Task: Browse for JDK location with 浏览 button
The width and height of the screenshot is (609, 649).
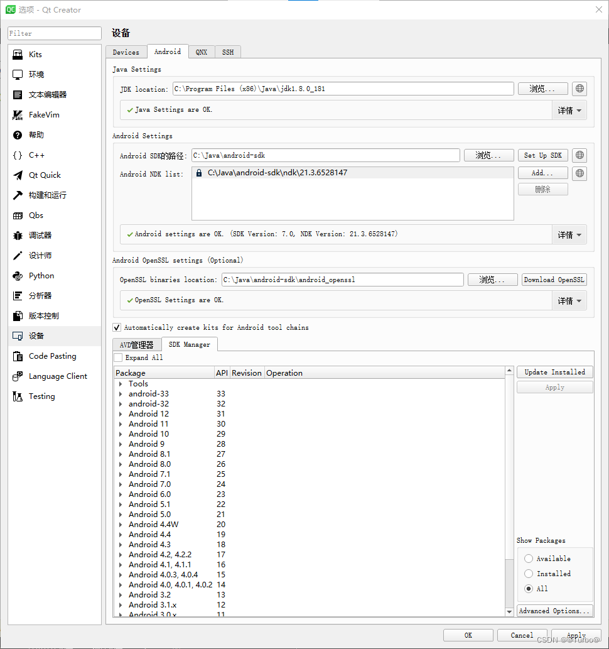Action: point(543,89)
